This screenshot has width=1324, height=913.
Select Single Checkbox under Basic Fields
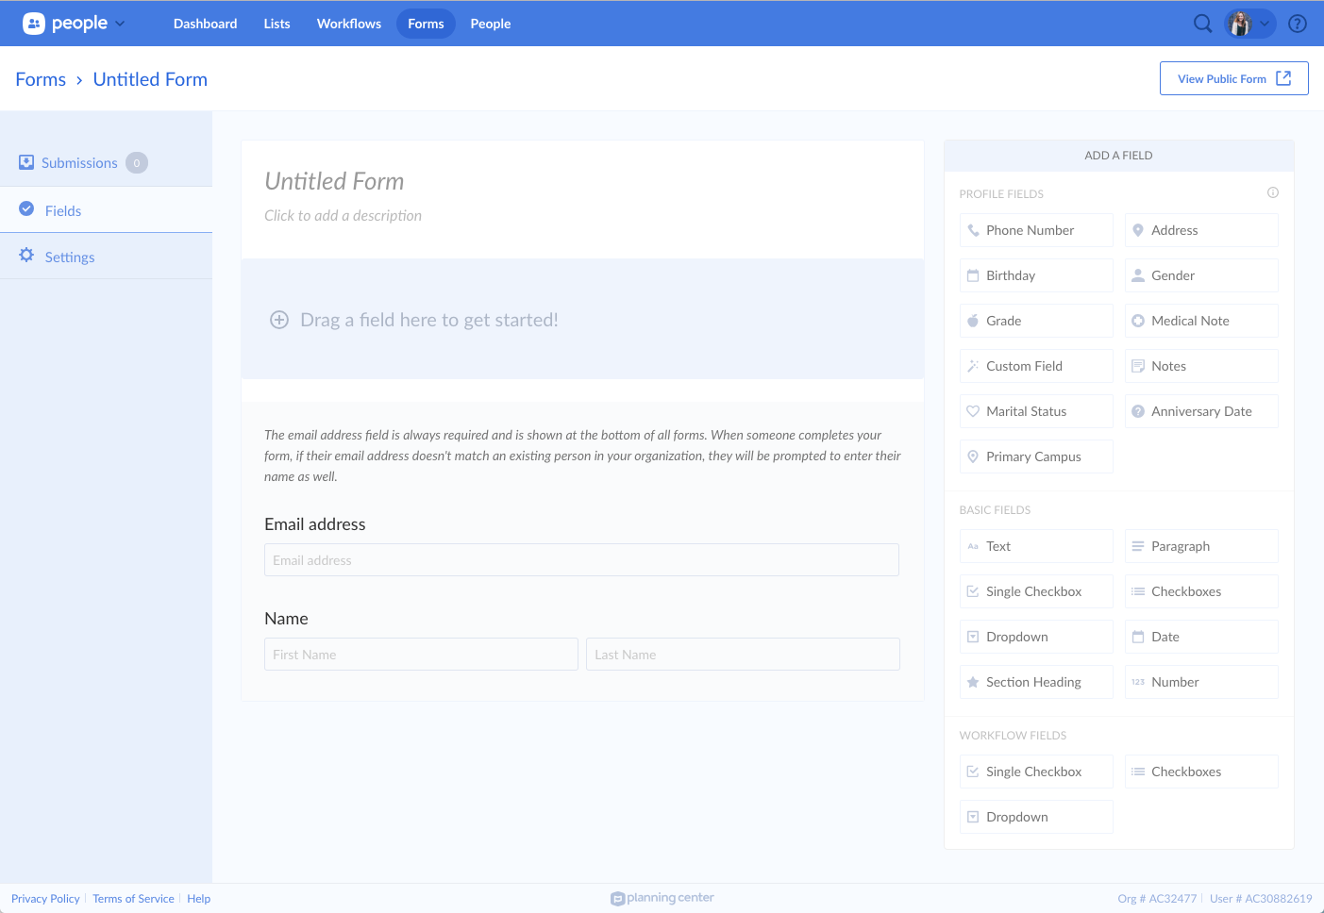click(x=1035, y=591)
